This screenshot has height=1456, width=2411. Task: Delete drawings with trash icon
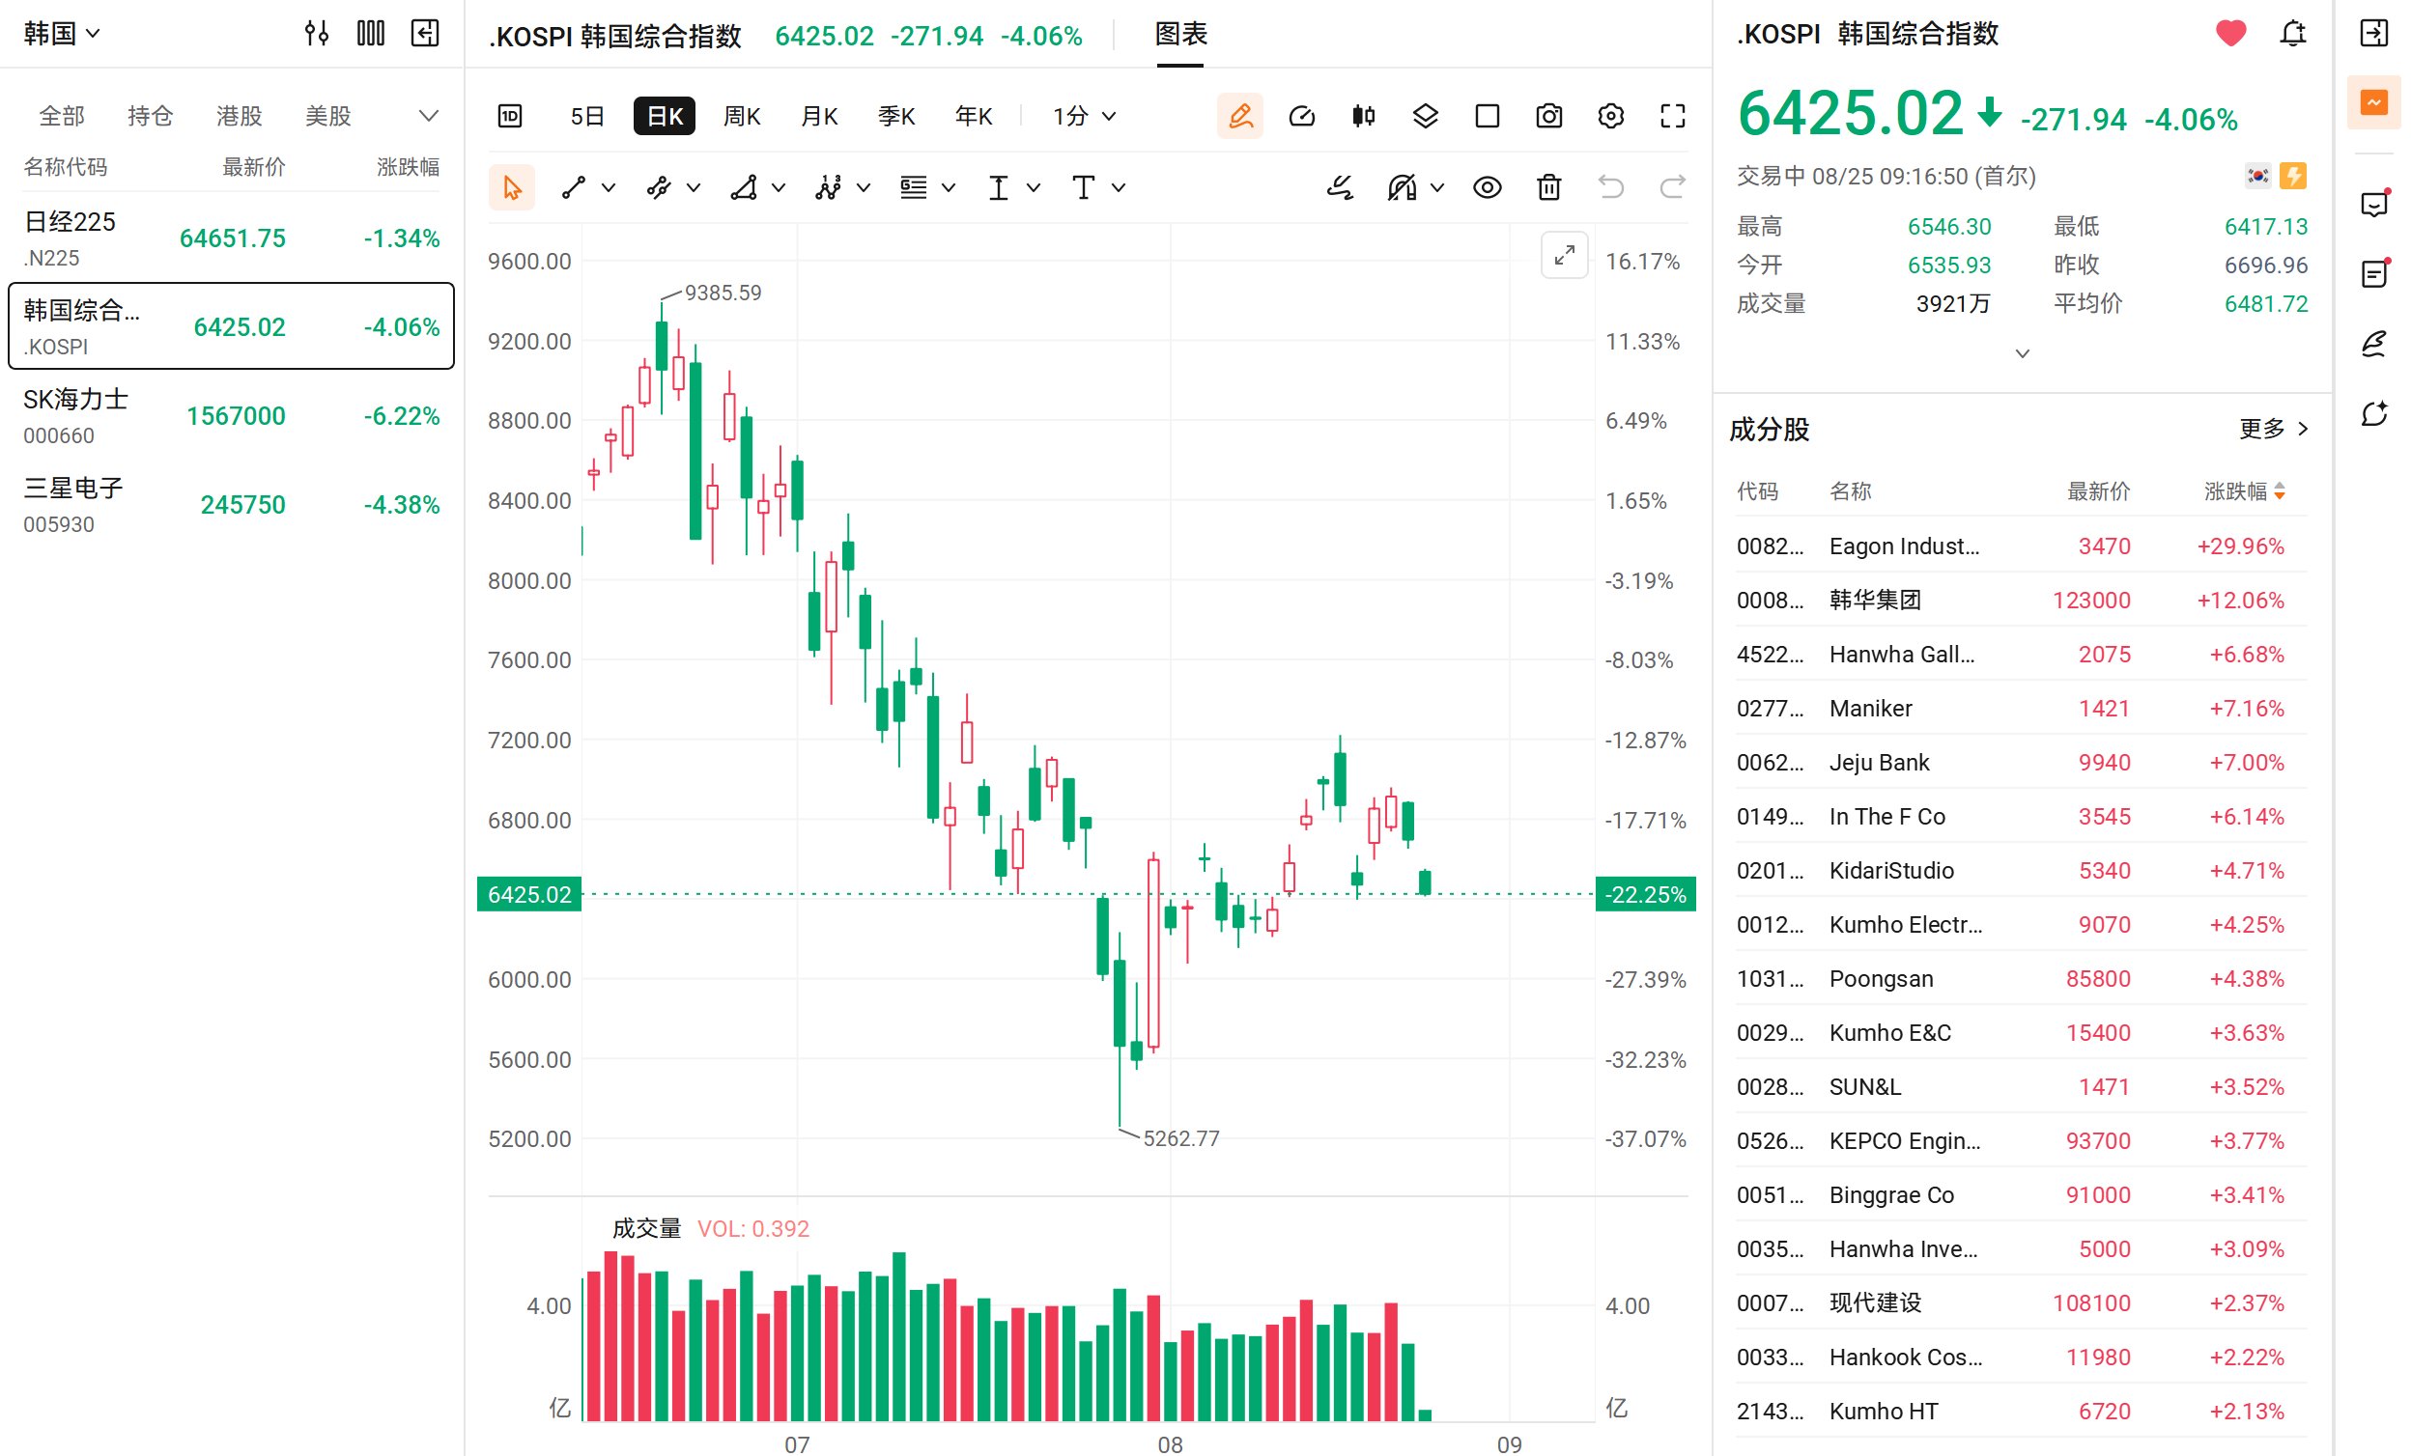point(1549,186)
